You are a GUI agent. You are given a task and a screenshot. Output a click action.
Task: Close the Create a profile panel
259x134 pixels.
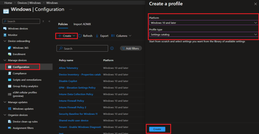coord(255,4)
